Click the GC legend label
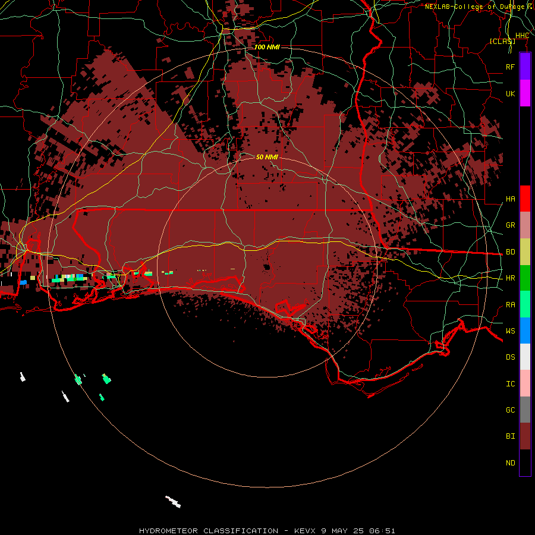The height and width of the screenshot is (535, 535). [511, 410]
